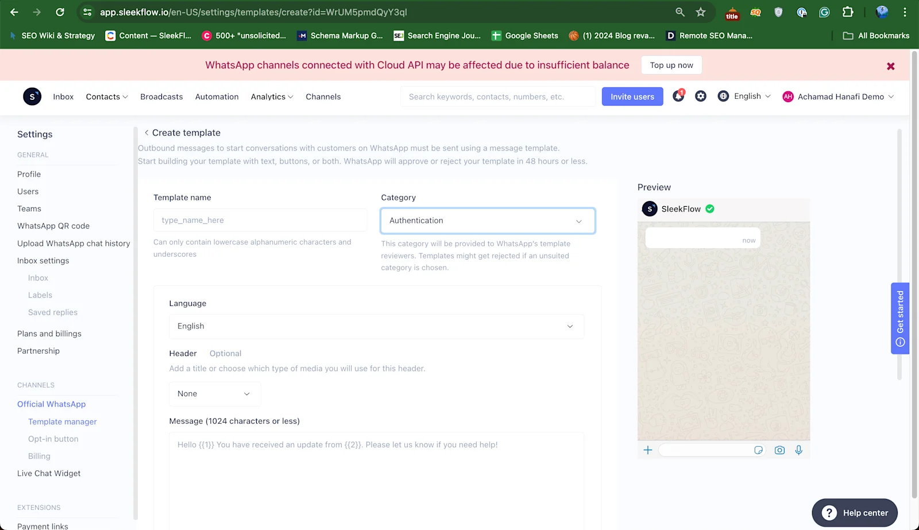This screenshot has width=919, height=530.
Task: Click the zoom magnifier icon in the address bar
Action: pyautogui.click(x=680, y=12)
